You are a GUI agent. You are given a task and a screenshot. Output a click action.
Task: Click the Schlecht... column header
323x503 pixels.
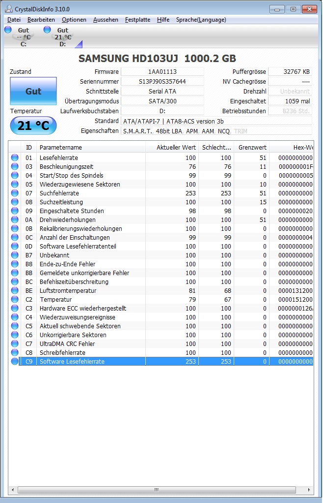(216, 148)
